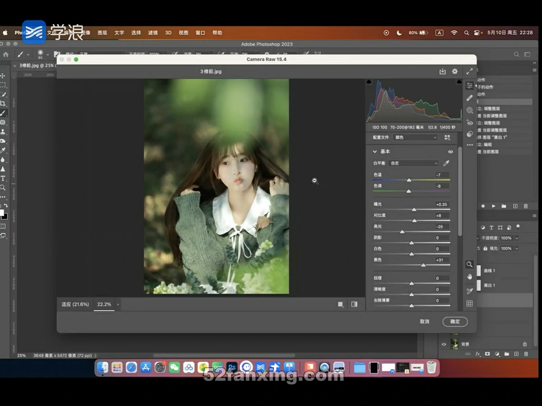This screenshot has width=542, height=406.
Task: Open the Masking tool in Camera Raw
Action: pos(470,110)
